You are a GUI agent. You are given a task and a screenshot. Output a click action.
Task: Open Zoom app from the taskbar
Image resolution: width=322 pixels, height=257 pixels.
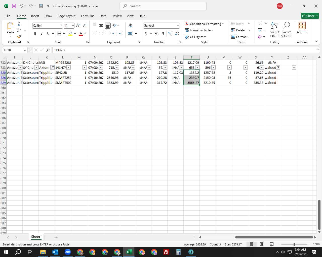point(68,252)
